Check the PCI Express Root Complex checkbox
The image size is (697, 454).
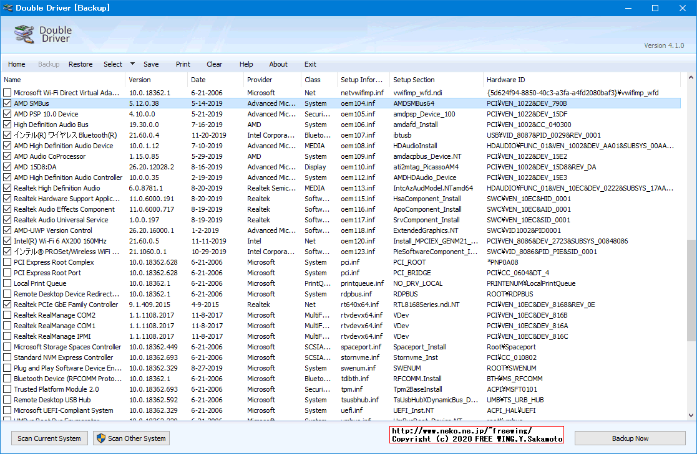click(x=7, y=262)
